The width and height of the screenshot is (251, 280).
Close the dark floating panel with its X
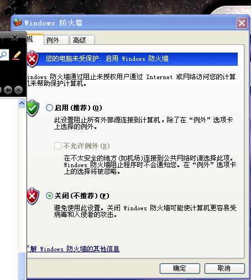pyautogui.click(x=14, y=38)
